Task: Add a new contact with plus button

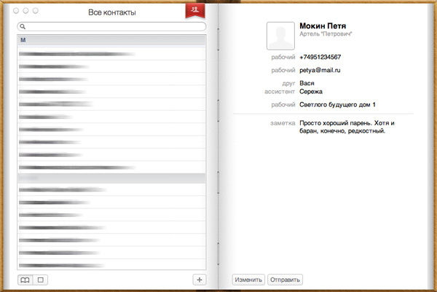Action: pyautogui.click(x=200, y=280)
